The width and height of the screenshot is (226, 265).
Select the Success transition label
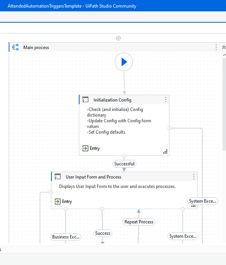[x=102, y=233]
